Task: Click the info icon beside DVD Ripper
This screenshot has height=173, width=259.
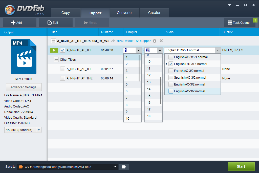Action: [x=155, y=41]
